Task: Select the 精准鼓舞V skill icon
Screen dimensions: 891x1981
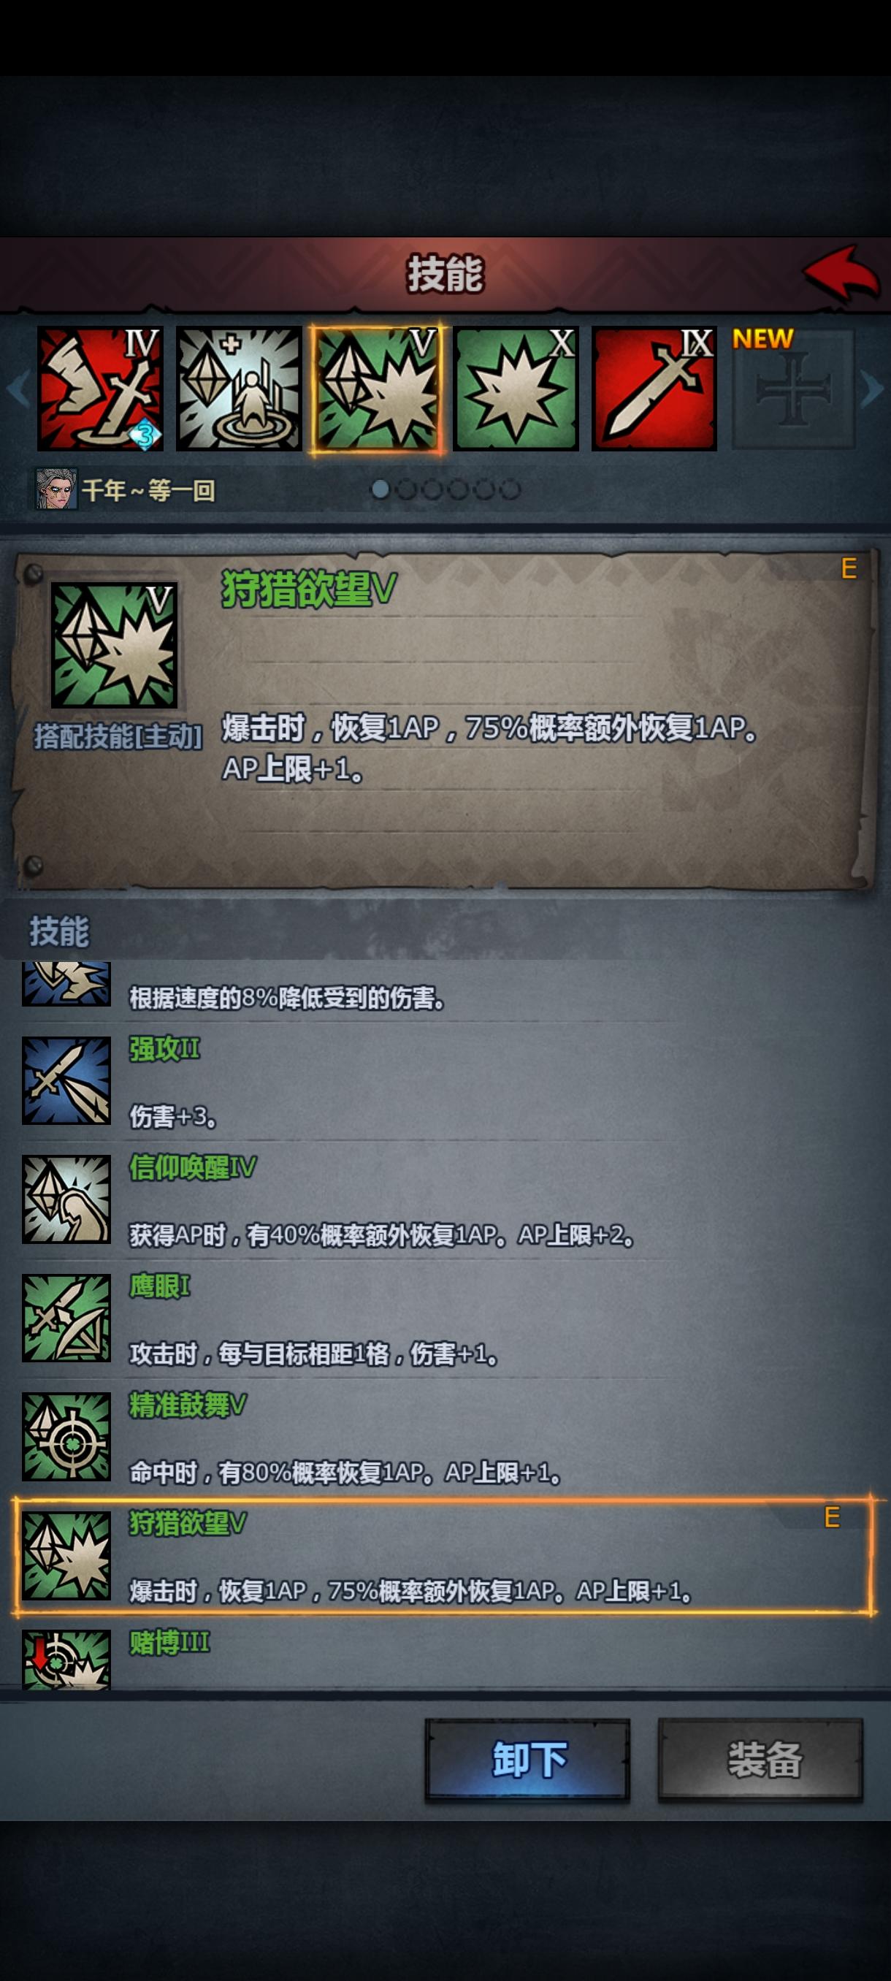Action: tap(66, 1437)
